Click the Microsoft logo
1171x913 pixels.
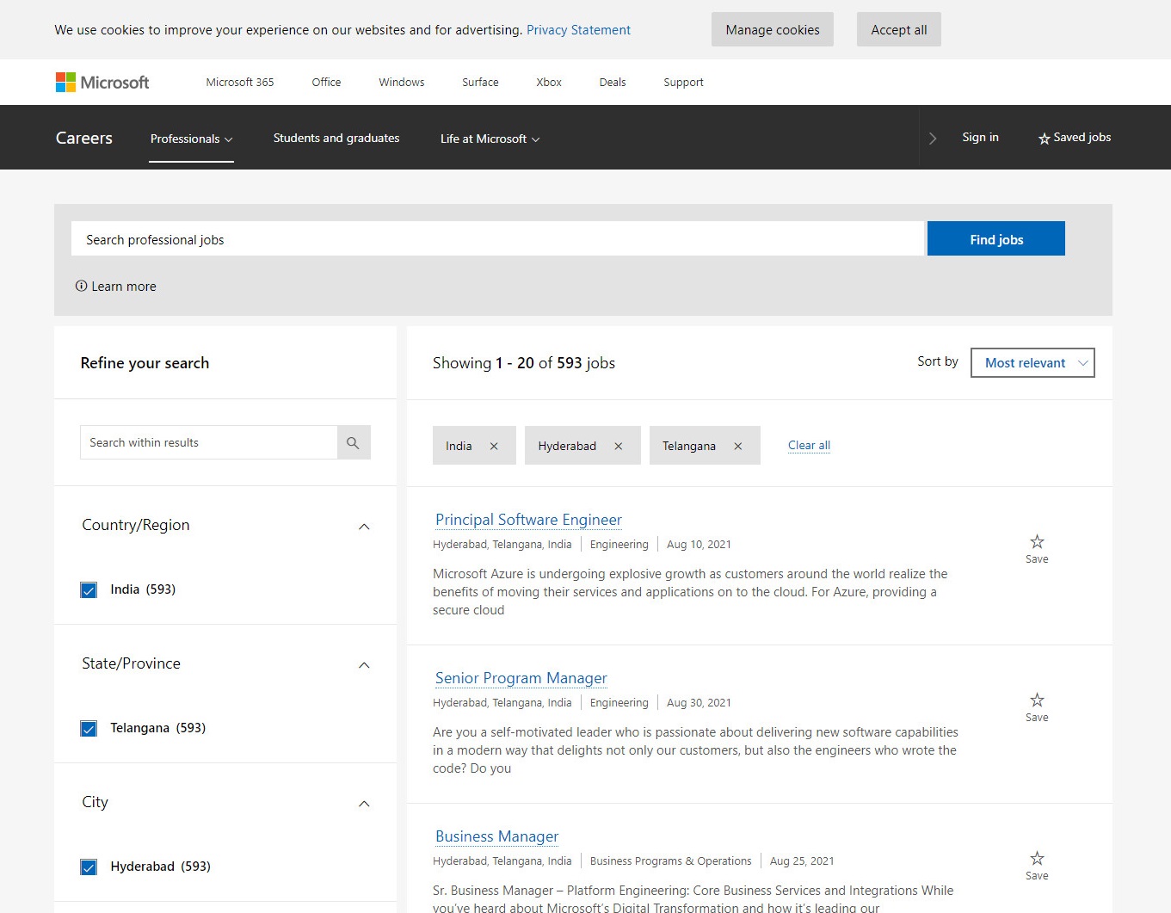(102, 83)
